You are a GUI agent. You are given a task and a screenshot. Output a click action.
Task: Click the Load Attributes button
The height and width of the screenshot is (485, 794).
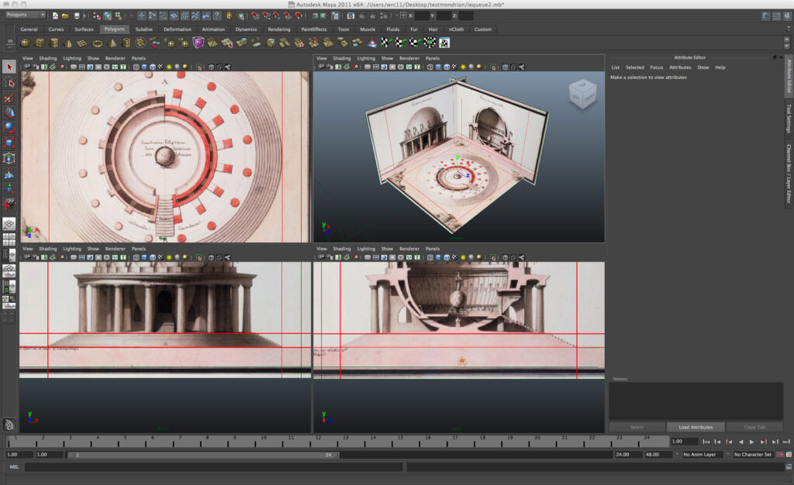coord(696,427)
